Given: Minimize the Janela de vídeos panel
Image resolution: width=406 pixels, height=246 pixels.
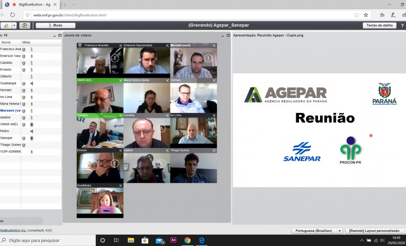Looking at the screenshot, I should pyautogui.click(x=223, y=35).
